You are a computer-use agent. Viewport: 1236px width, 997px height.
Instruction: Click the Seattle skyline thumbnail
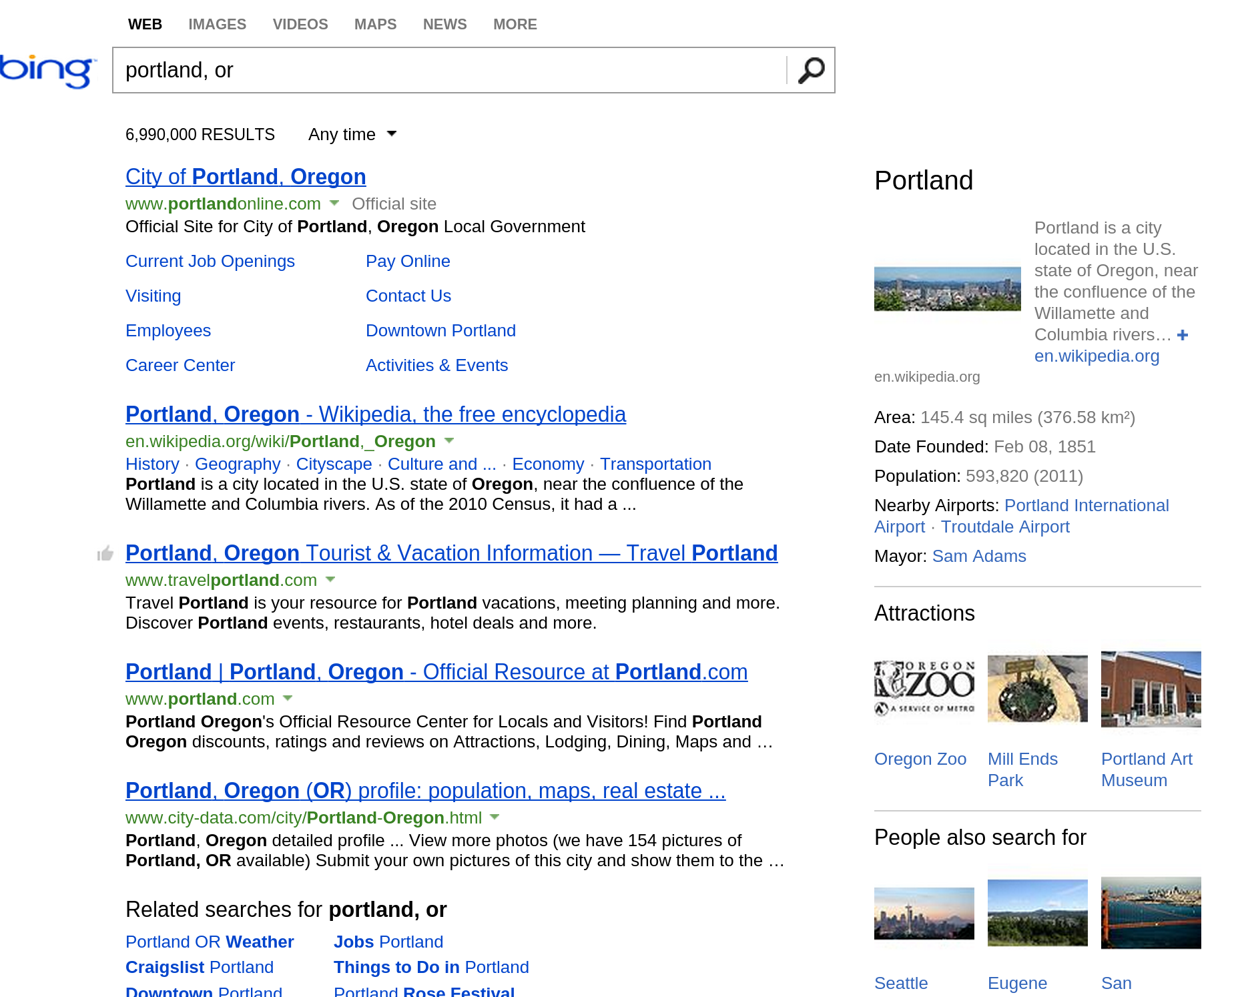point(924,913)
